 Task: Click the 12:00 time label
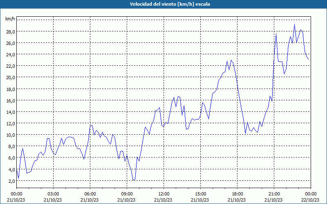(x=164, y=194)
